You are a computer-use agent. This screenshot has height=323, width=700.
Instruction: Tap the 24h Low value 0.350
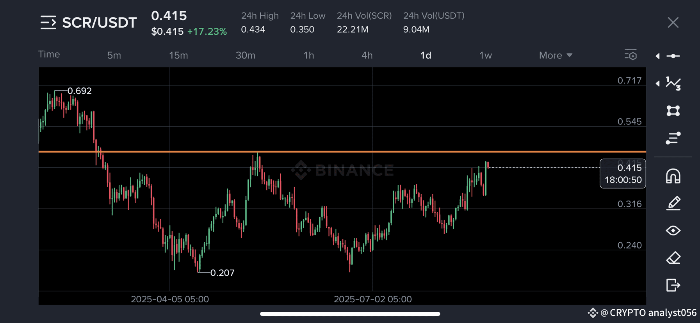pos(302,30)
